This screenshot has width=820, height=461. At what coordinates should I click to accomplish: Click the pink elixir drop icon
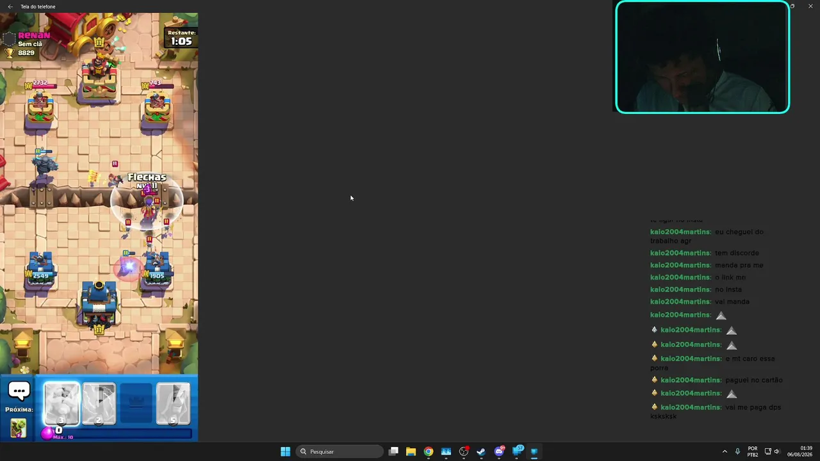47,433
